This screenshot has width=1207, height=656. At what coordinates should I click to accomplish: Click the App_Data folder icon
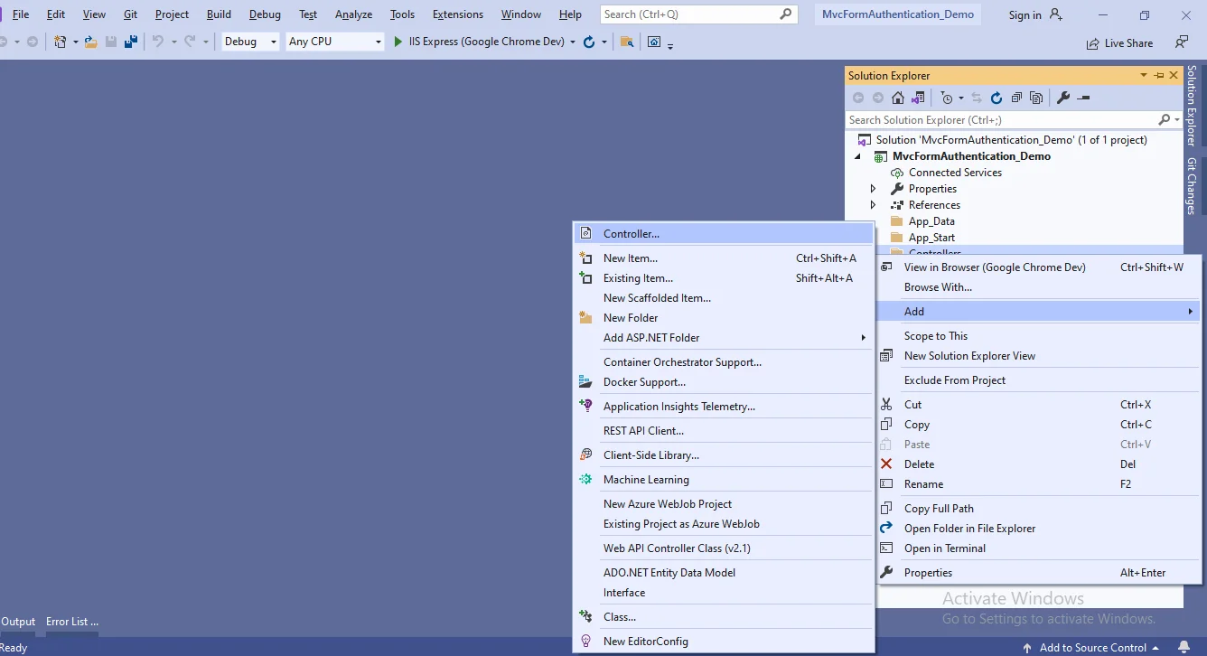(x=897, y=221)
